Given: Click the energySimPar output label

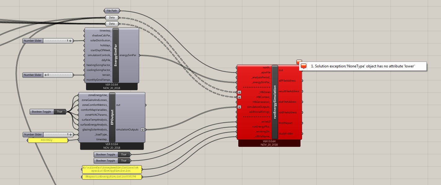Looking at the screenshot, I should (128, 55).
